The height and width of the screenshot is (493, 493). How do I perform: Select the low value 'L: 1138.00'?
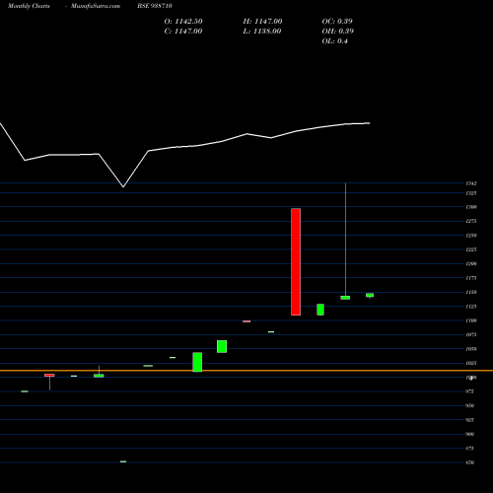click(262, 32)
